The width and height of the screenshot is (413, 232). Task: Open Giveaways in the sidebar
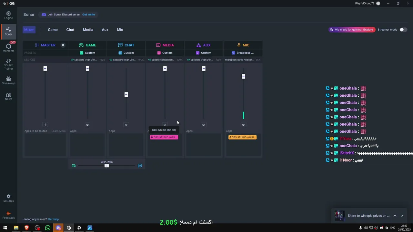(x=8, y=81)
